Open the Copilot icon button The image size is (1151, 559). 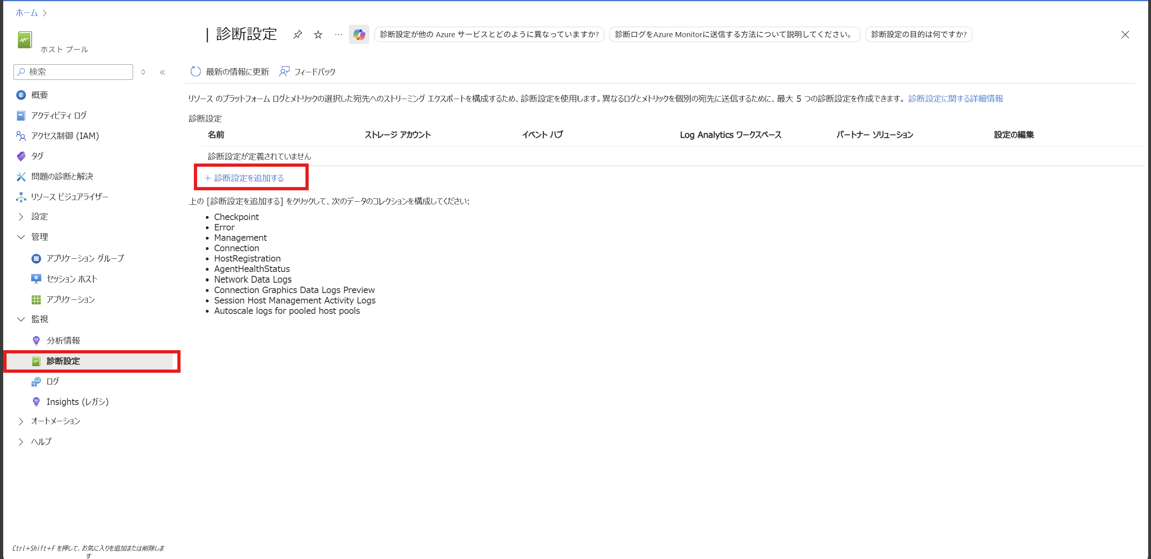(x=359, y=34)
